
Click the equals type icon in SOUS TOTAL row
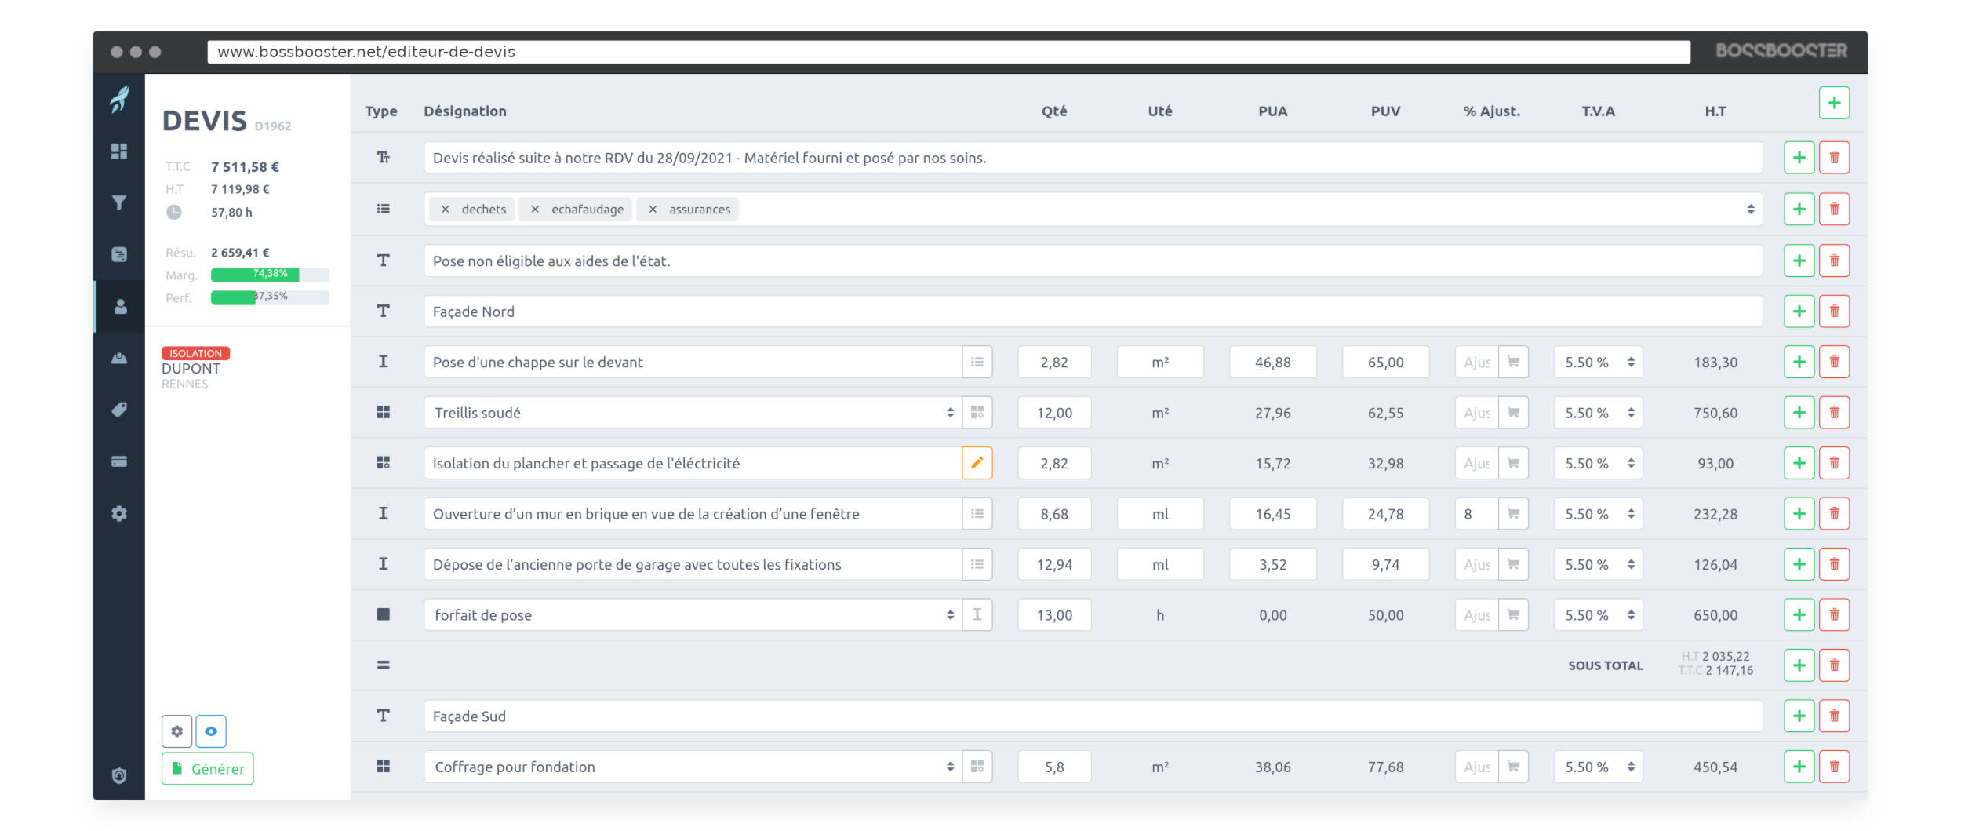coord(383,665)
